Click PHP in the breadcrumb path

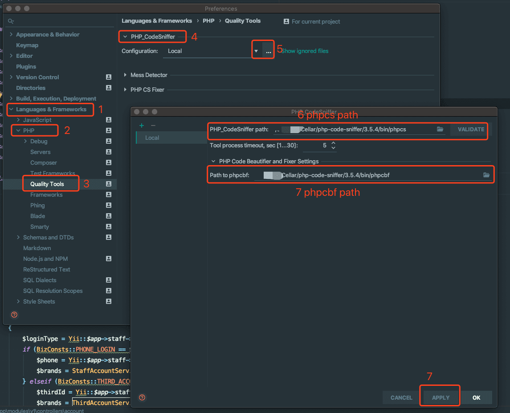point(208,21)
